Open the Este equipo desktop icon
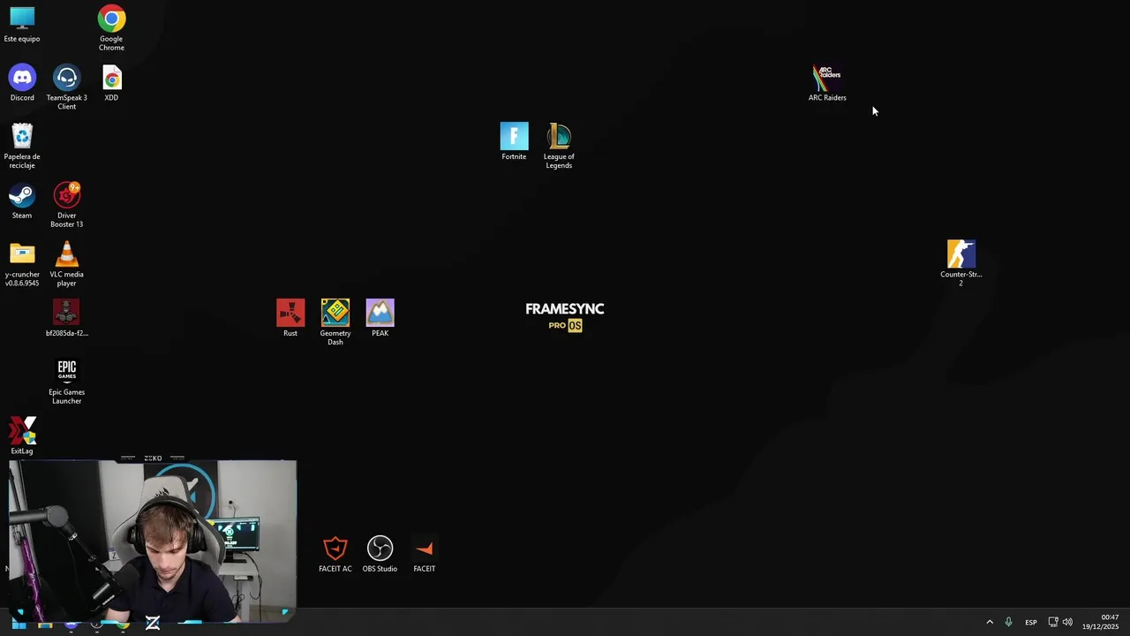Screen dimensions: 1130x636 tap(22, 25)
